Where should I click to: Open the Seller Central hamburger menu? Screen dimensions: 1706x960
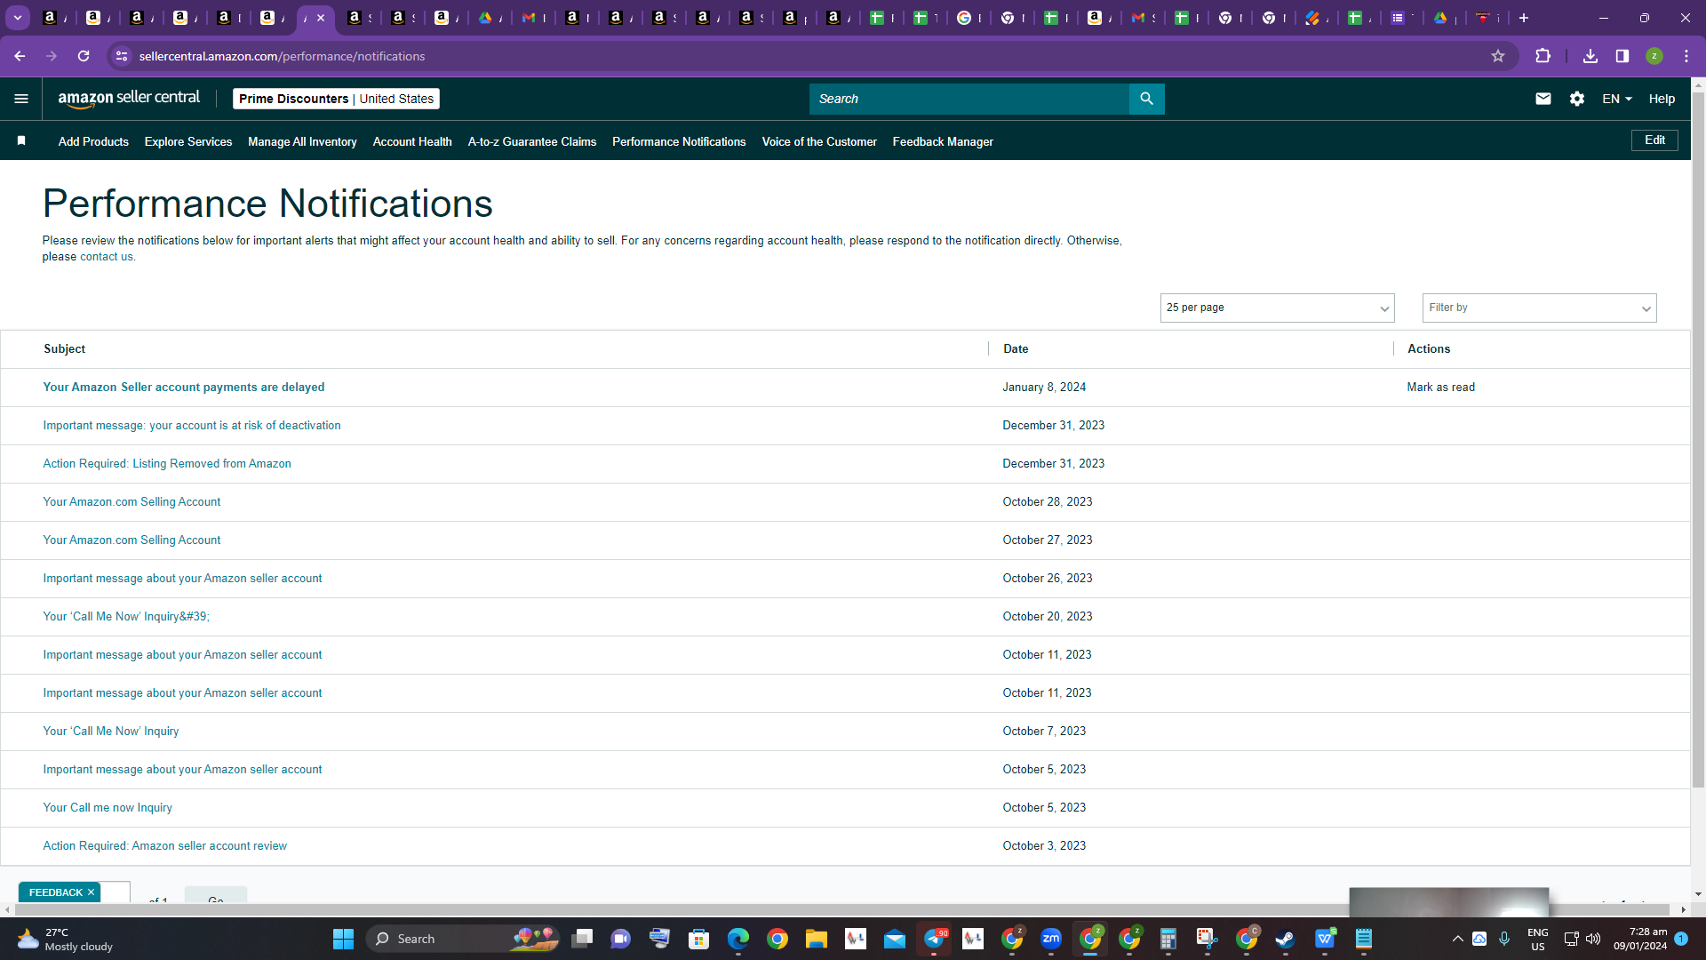click(x=21, y=99)
